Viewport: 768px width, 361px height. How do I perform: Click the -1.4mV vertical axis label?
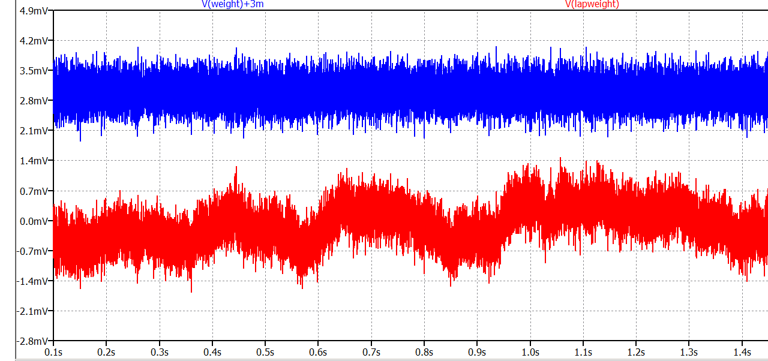pos(32,281)
